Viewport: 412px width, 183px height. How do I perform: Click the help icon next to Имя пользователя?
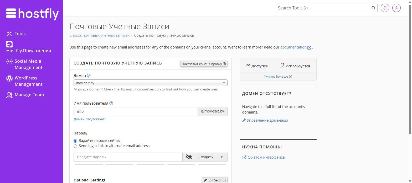tap(111, 103)
